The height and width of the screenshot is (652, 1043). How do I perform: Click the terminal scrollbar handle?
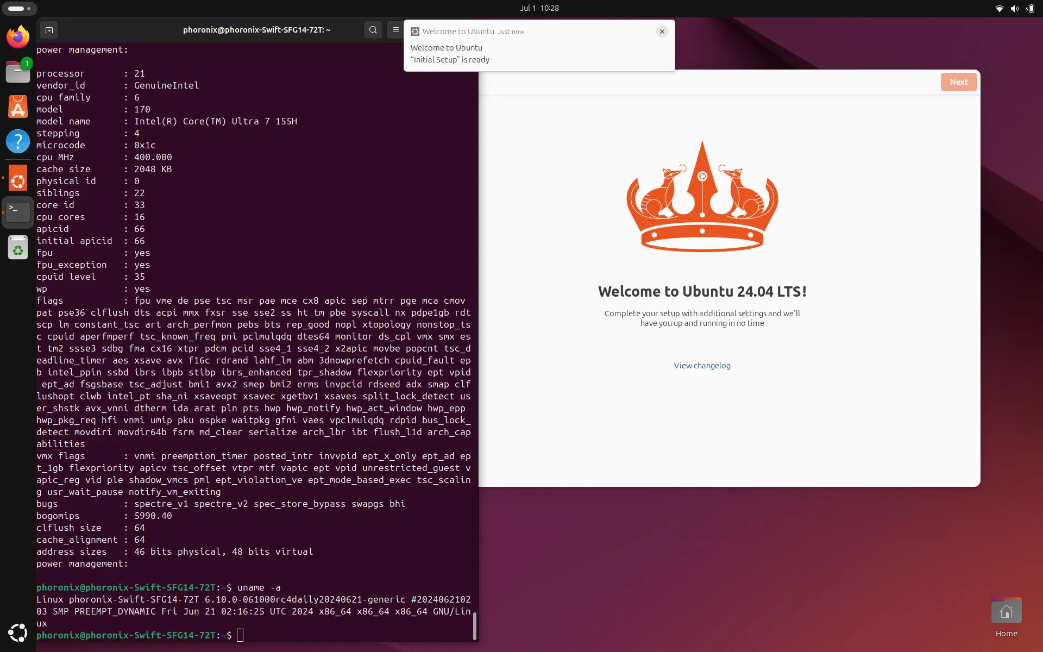coord(475,626)
